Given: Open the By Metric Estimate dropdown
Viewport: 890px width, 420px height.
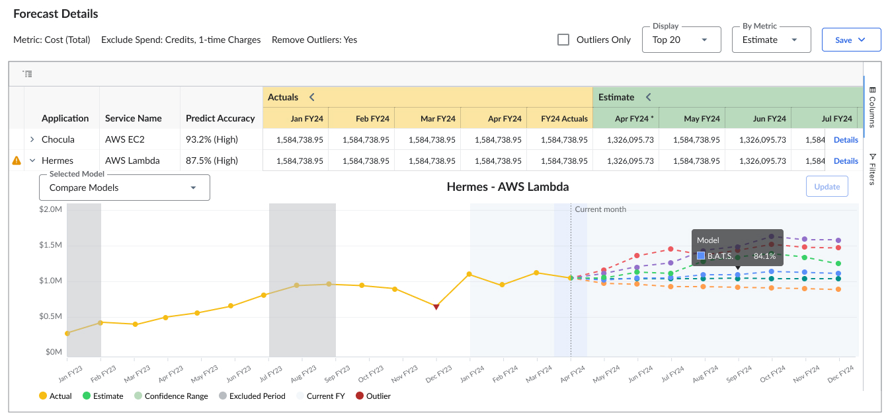Looking at the screenshot, I should pyautogui.click(x=771, y=40).
